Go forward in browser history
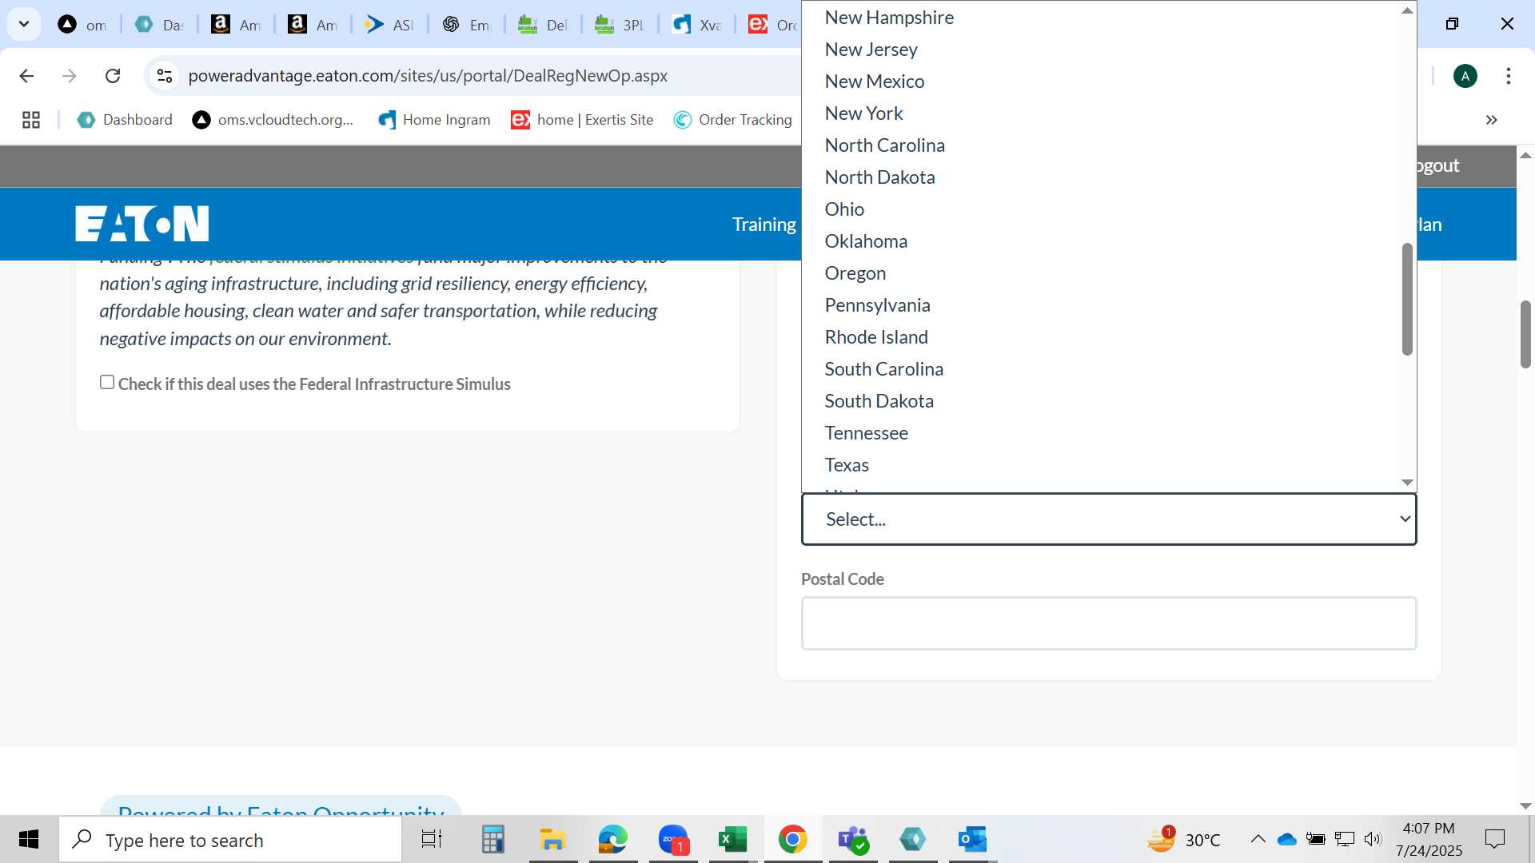Viewport: 1535px width, 863px height. pos(70,76)
